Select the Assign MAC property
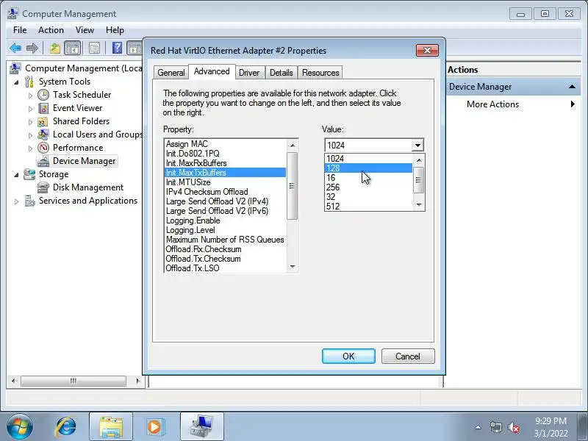The image size is (588, 441). click(226, 144)
